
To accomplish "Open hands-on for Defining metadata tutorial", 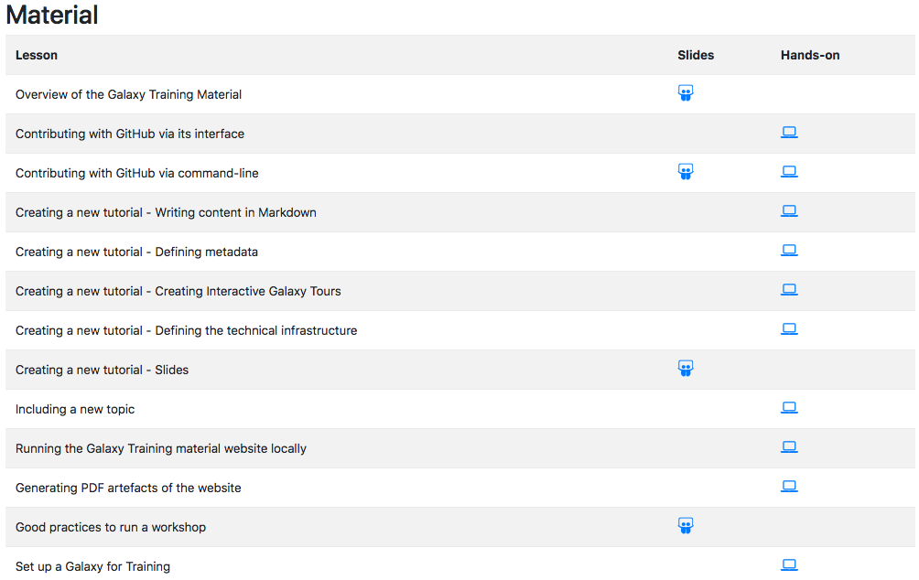I will [x=789, y=250].
